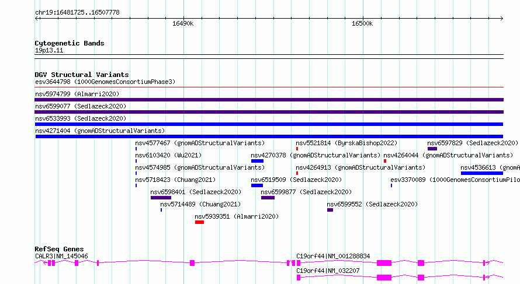Select variant nsv4264913 (gnomADStructuralVariants) label
520x284 pixels.
360,167
